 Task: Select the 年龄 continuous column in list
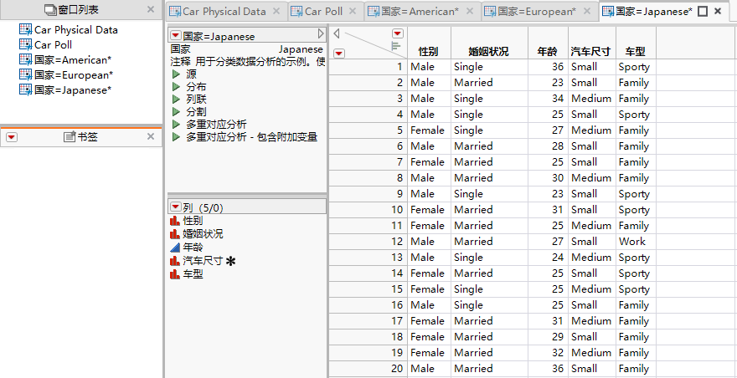coord(193,248)
